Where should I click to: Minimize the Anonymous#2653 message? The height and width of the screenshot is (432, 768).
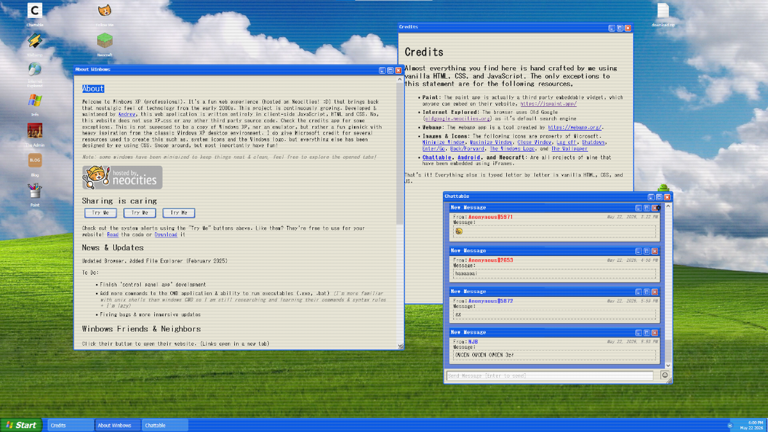click(639, 251)
